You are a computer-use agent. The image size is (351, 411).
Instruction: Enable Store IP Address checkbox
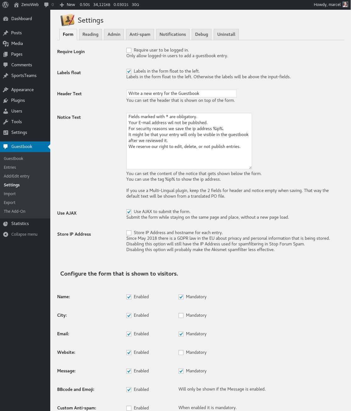click(129, 233)
